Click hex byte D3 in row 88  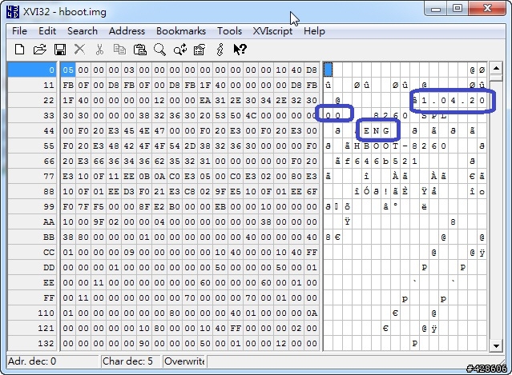(129, 192)
